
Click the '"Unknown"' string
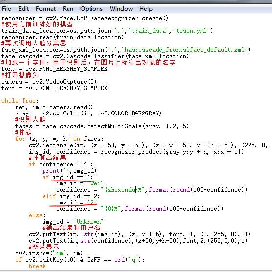(x=88, y=222)
